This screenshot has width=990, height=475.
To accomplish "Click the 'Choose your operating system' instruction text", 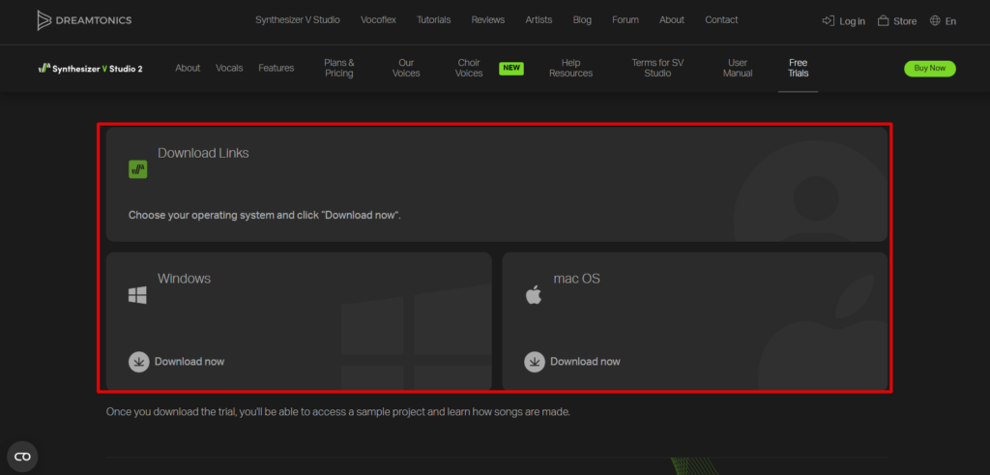I will click(265, 216).
